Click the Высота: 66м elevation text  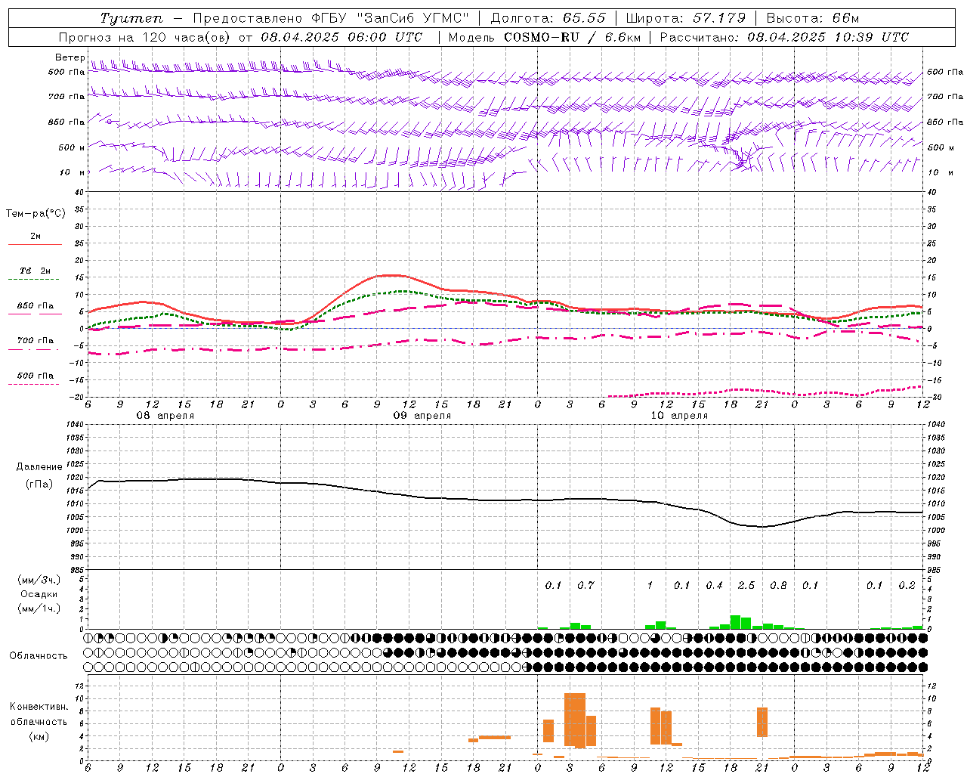(x=813, y=18)
